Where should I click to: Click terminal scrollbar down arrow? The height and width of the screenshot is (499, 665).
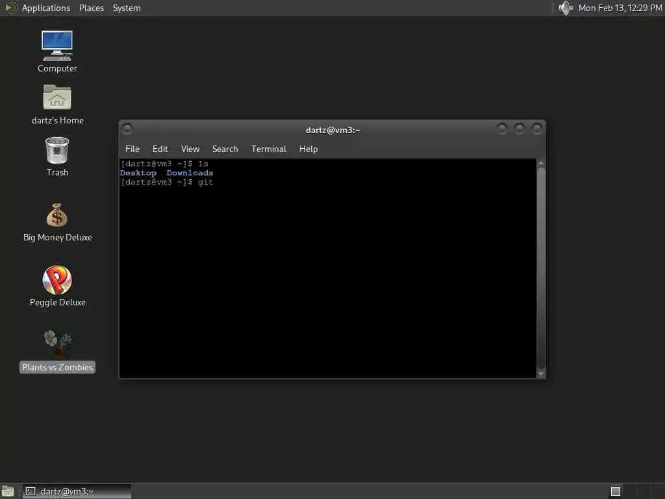(x=541, y=374)
